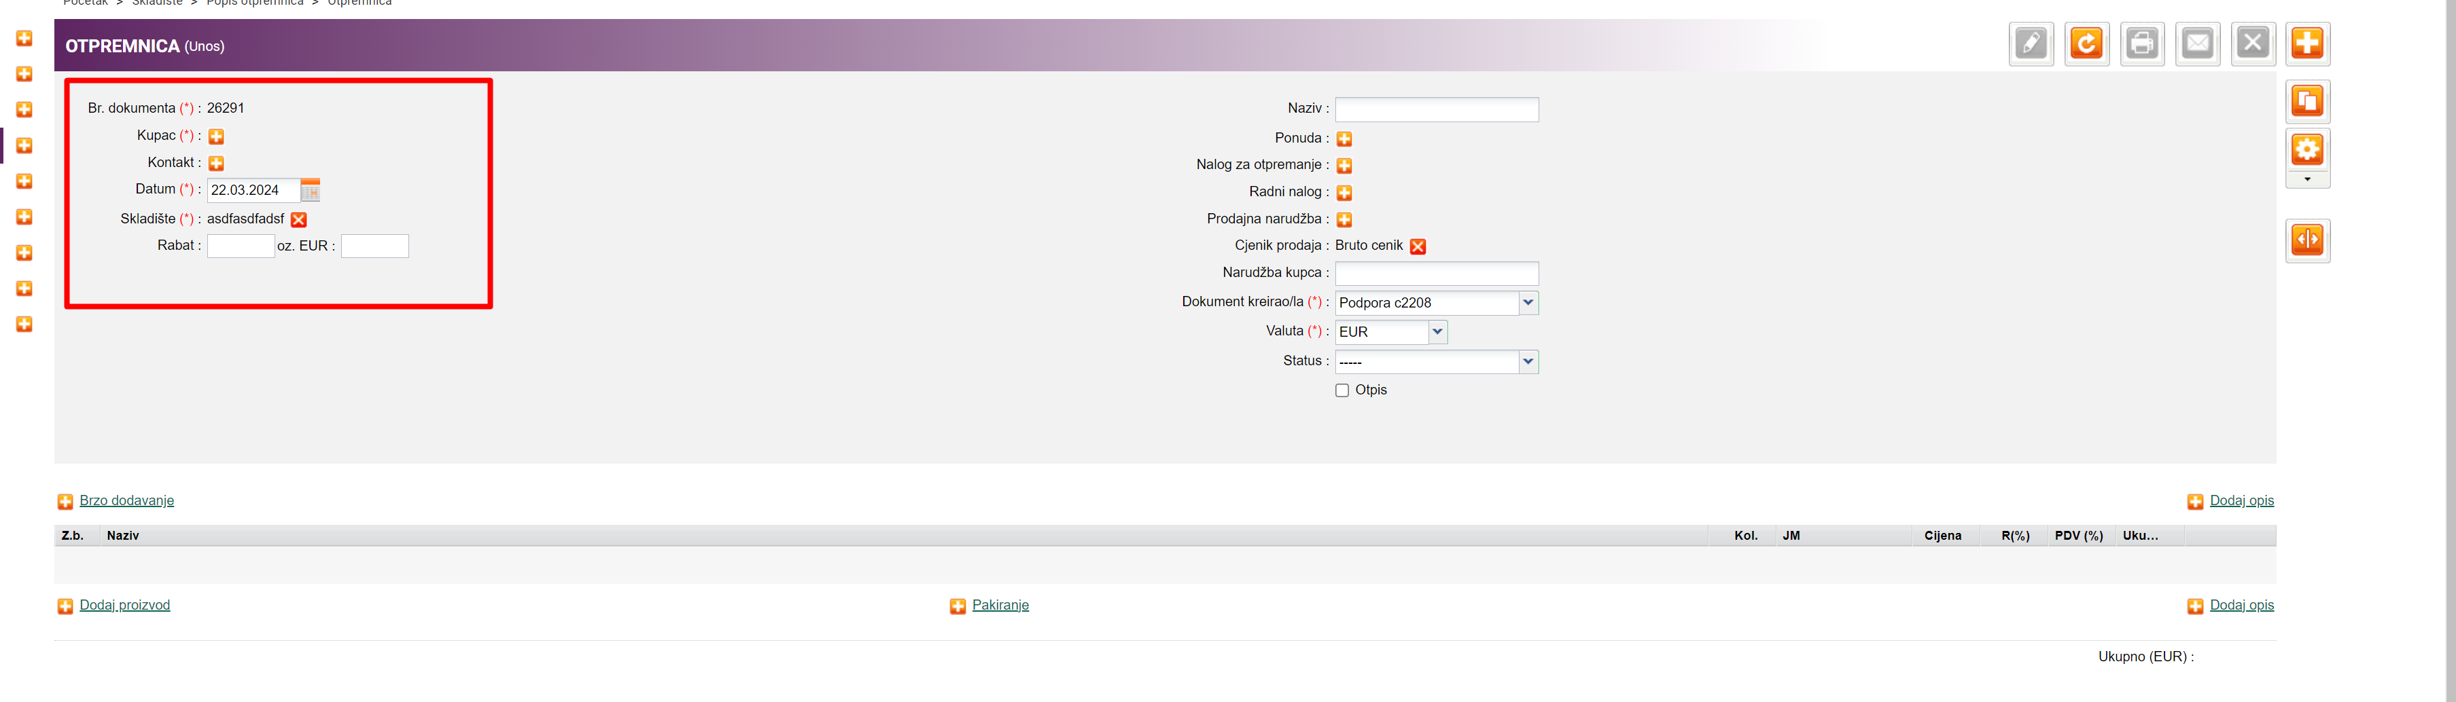Toggle the Otpis checkbox
This screenshot has width=2456, height=702.
[1342, 390]
